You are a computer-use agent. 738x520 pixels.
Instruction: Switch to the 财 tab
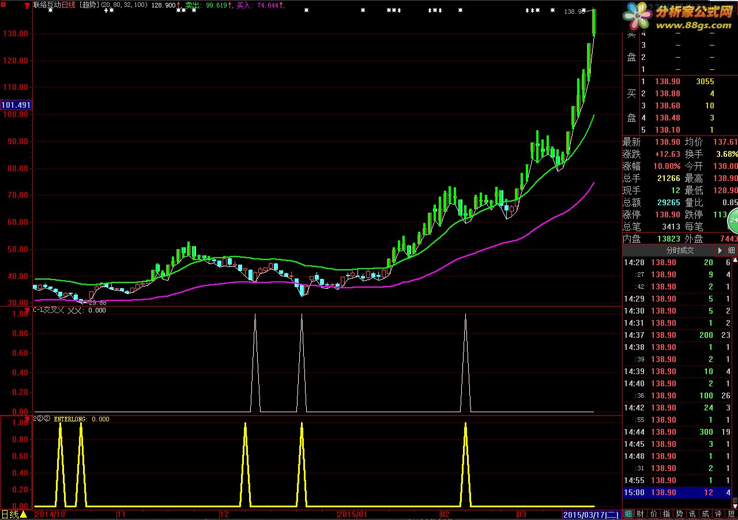[x=641, y=514]
